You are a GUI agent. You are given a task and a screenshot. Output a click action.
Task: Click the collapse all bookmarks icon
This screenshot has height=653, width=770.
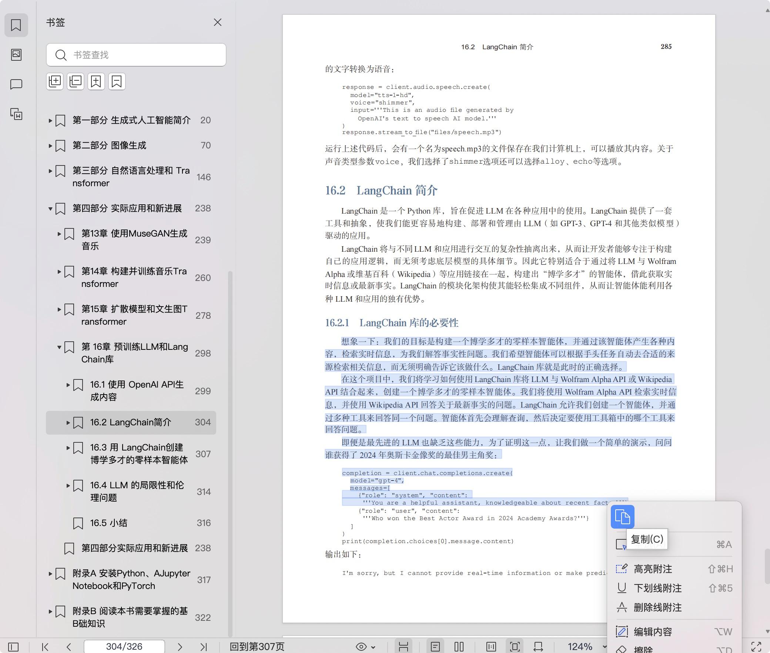coord(76,81)
